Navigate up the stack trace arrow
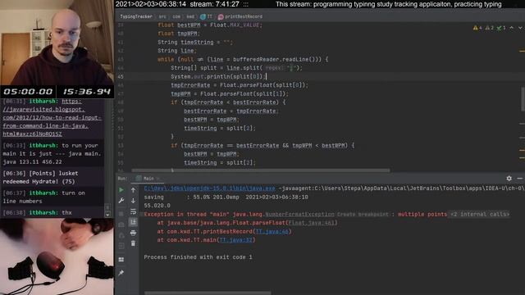 (133, 190)
